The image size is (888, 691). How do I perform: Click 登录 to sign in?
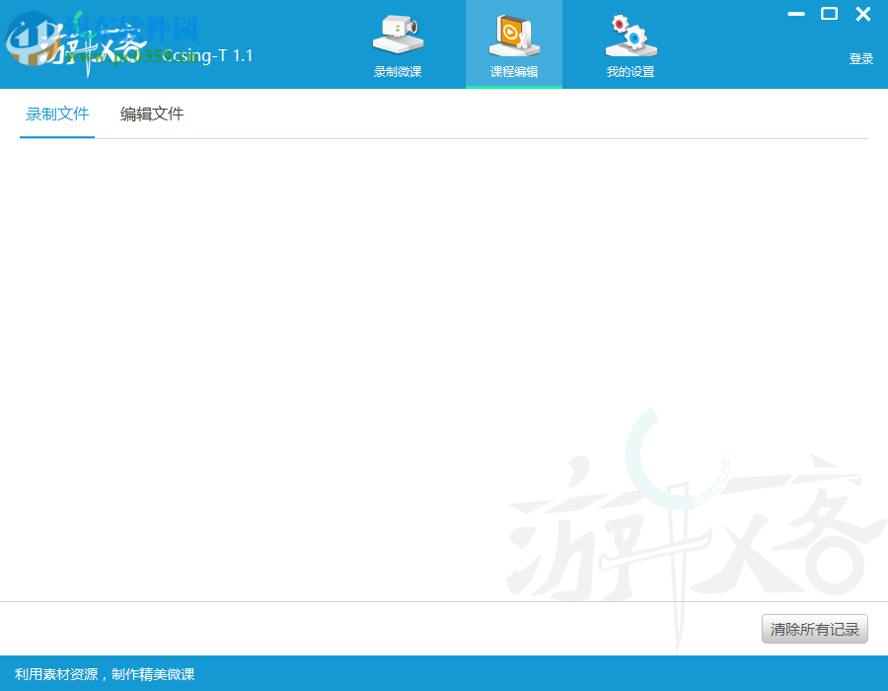[x=860, y=58]
